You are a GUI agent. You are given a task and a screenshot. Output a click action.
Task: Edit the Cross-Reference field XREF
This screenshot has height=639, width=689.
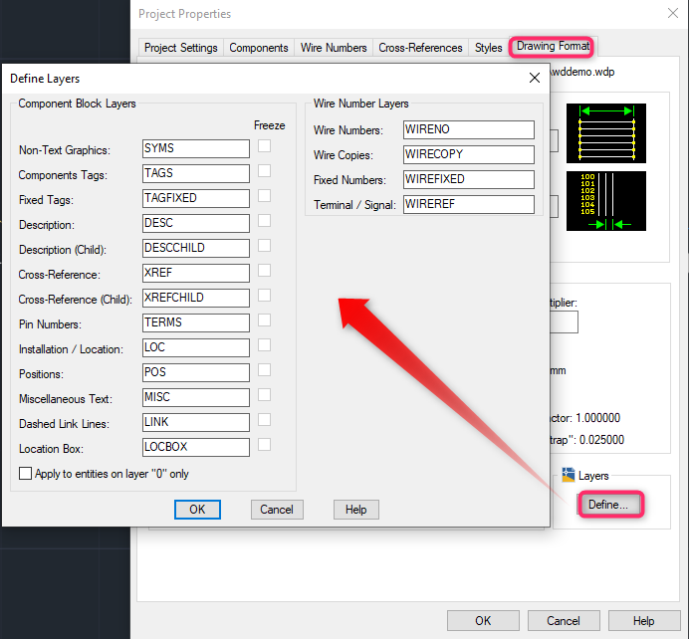(196, 273)
